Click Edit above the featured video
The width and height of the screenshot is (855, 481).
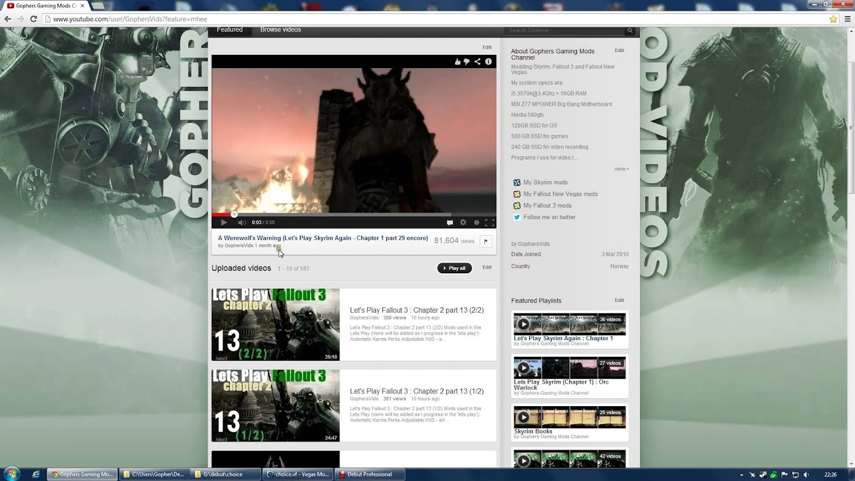coord(487,47)
